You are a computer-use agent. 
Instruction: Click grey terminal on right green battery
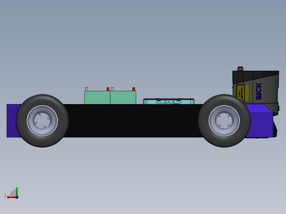pos(112,89)
